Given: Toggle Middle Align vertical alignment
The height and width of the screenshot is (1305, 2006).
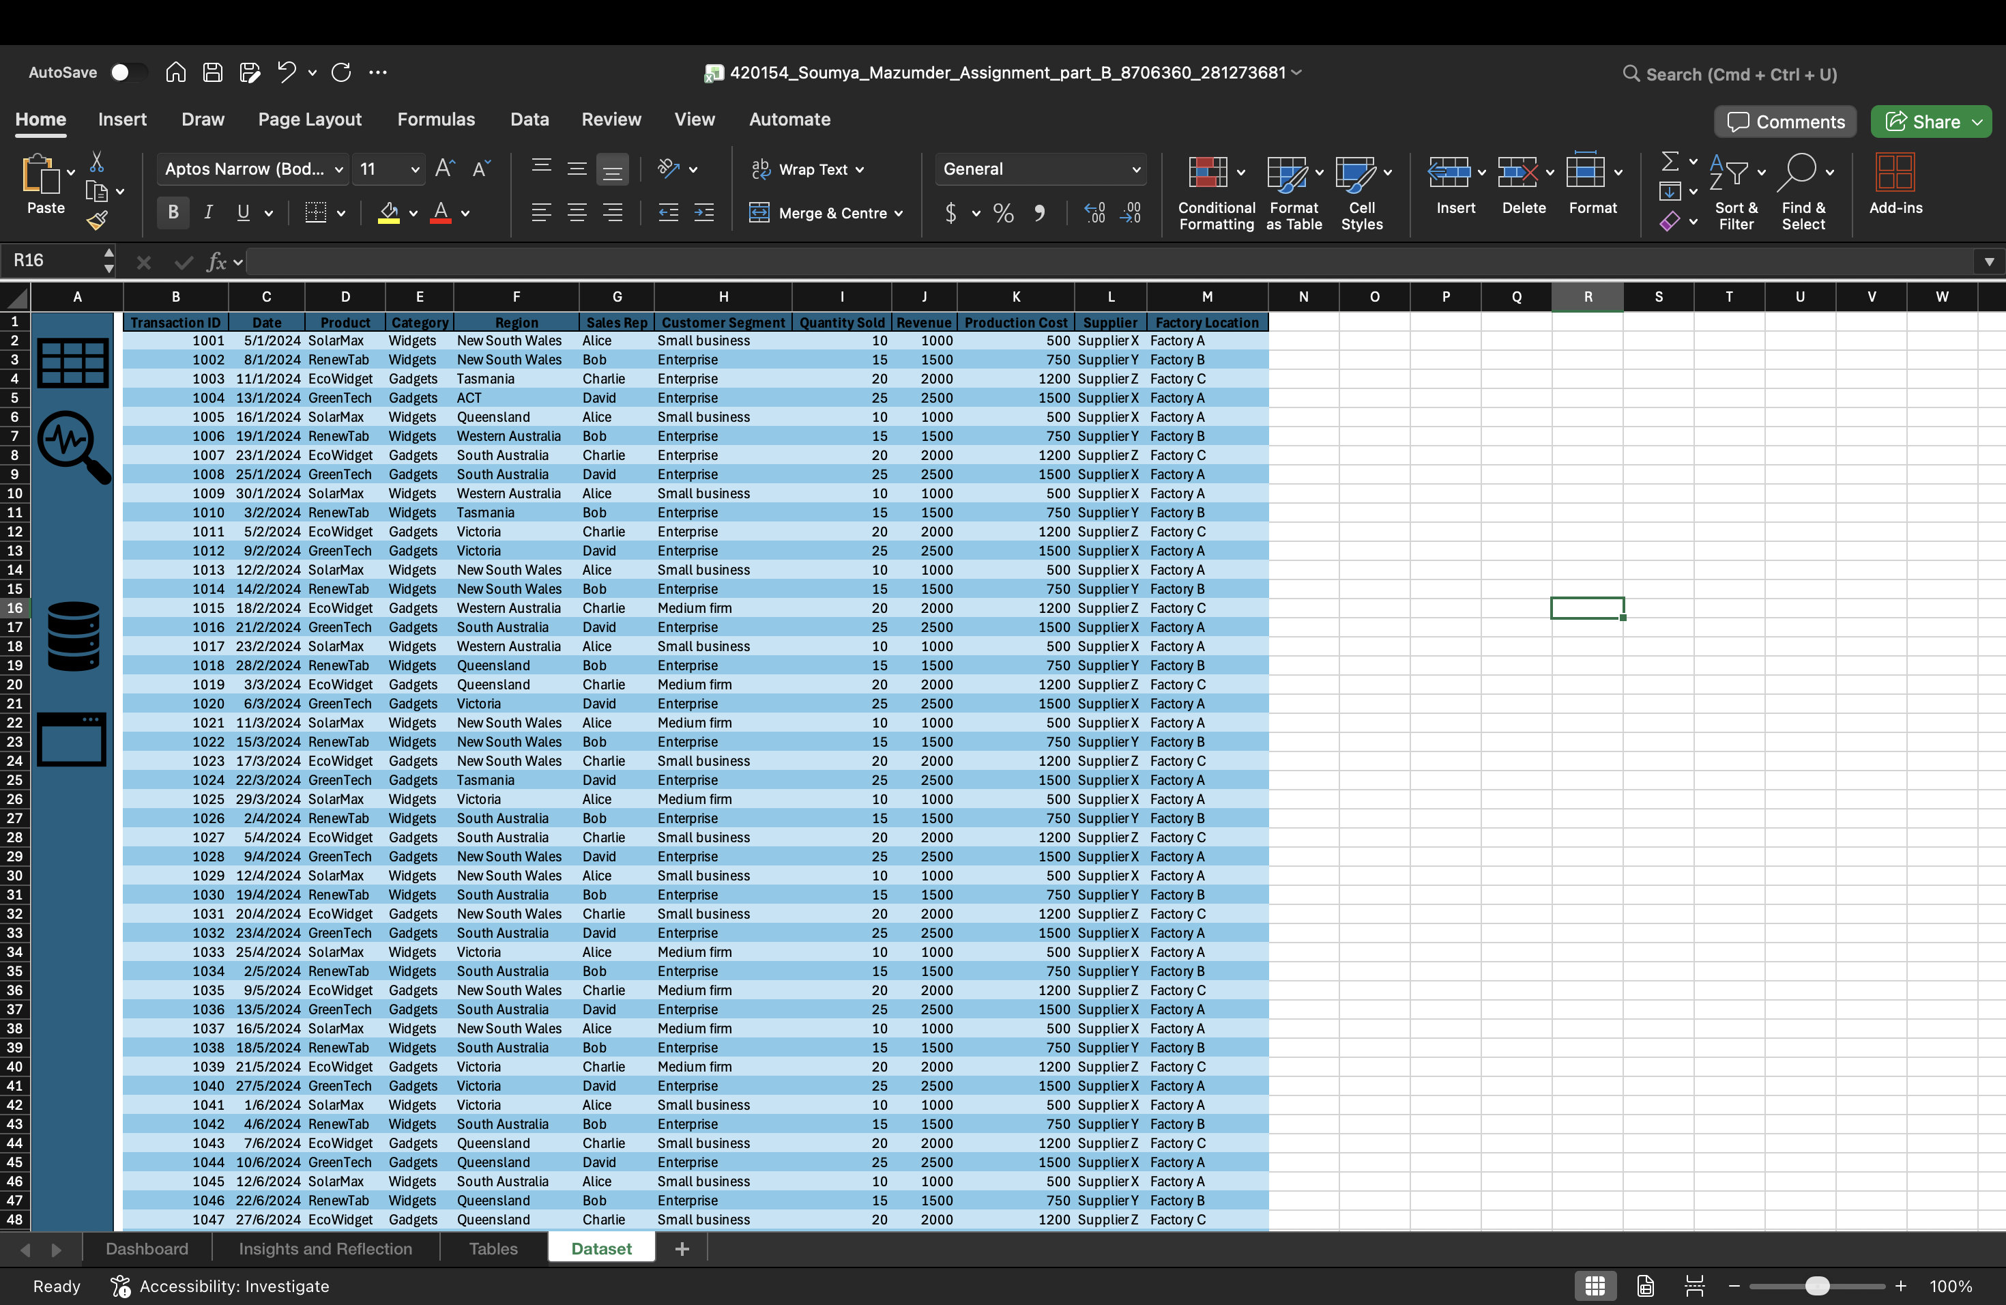Looking at the screenshot, I should [x=577, y=169].
